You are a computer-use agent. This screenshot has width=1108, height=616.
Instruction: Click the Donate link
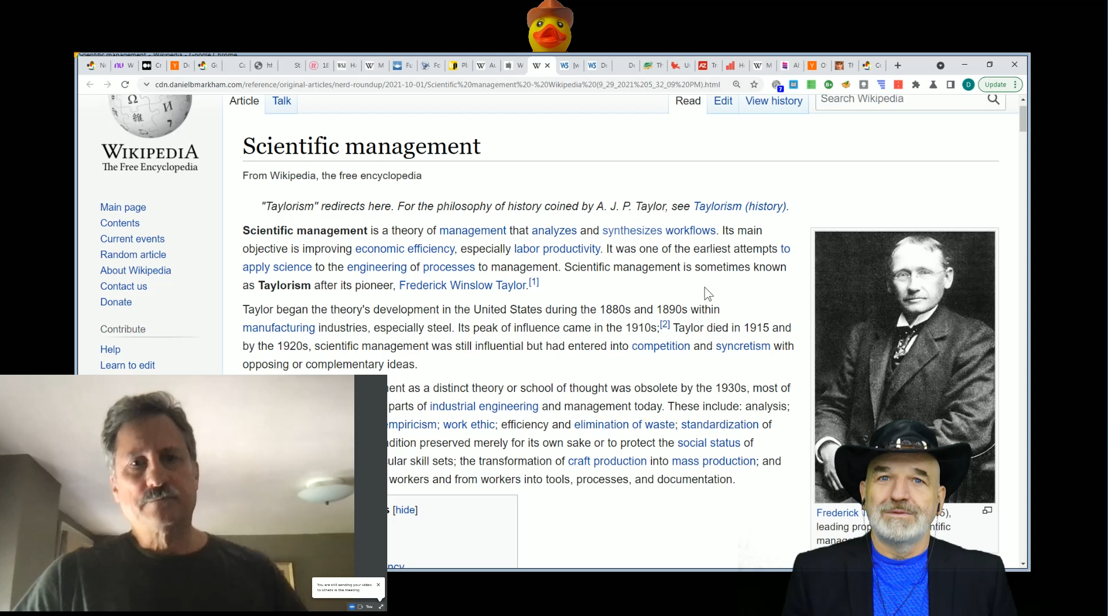pyautogui.click(x=116, y=302)
